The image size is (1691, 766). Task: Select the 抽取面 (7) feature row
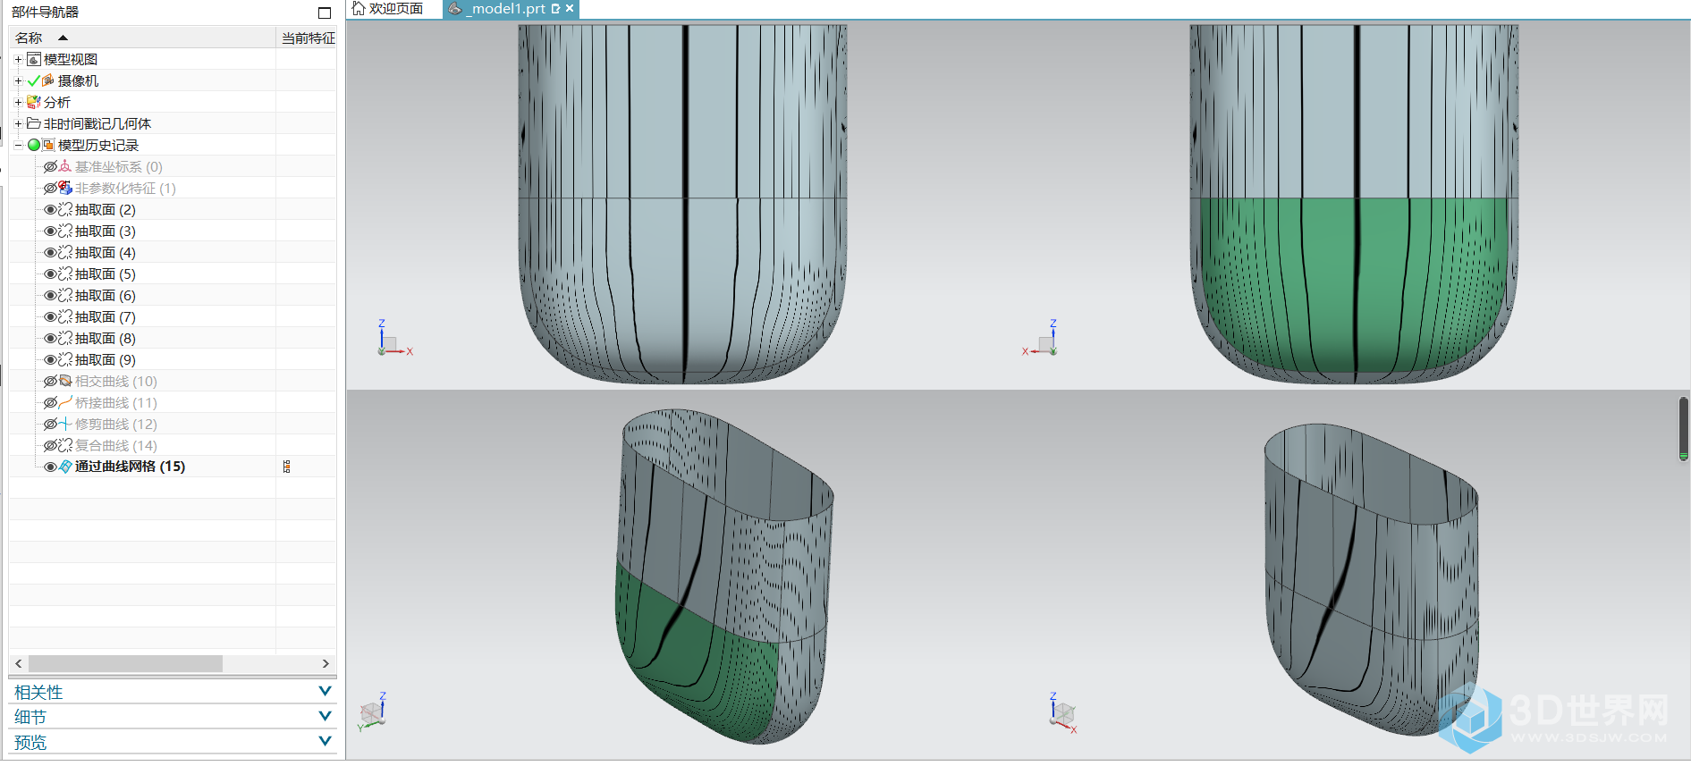(x=173, y=316)
